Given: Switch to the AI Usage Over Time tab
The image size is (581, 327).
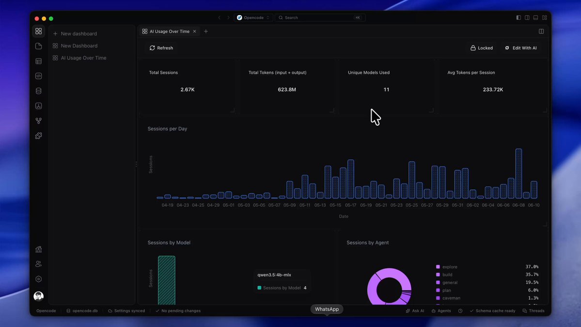Looking at the screenshot, I should click(169, 32).
